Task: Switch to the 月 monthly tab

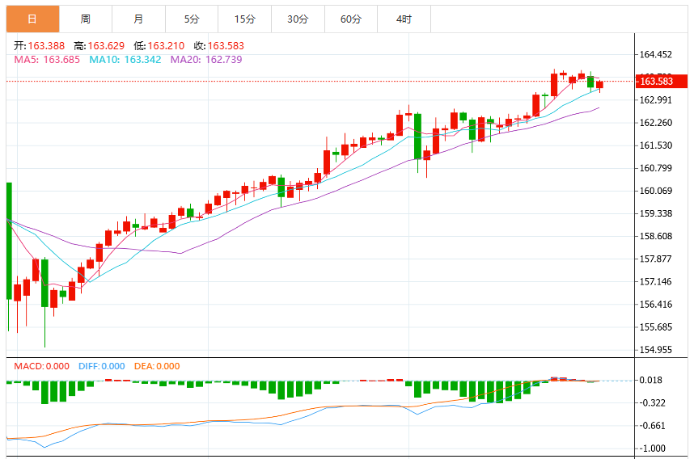Action: coord(138,19)
